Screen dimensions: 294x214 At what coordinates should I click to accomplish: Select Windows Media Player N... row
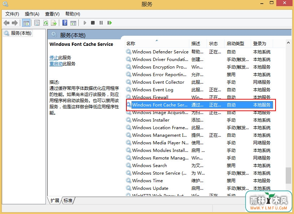click(199, 143)
